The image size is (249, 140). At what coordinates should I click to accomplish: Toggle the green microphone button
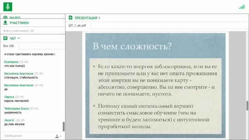(8, 7)
